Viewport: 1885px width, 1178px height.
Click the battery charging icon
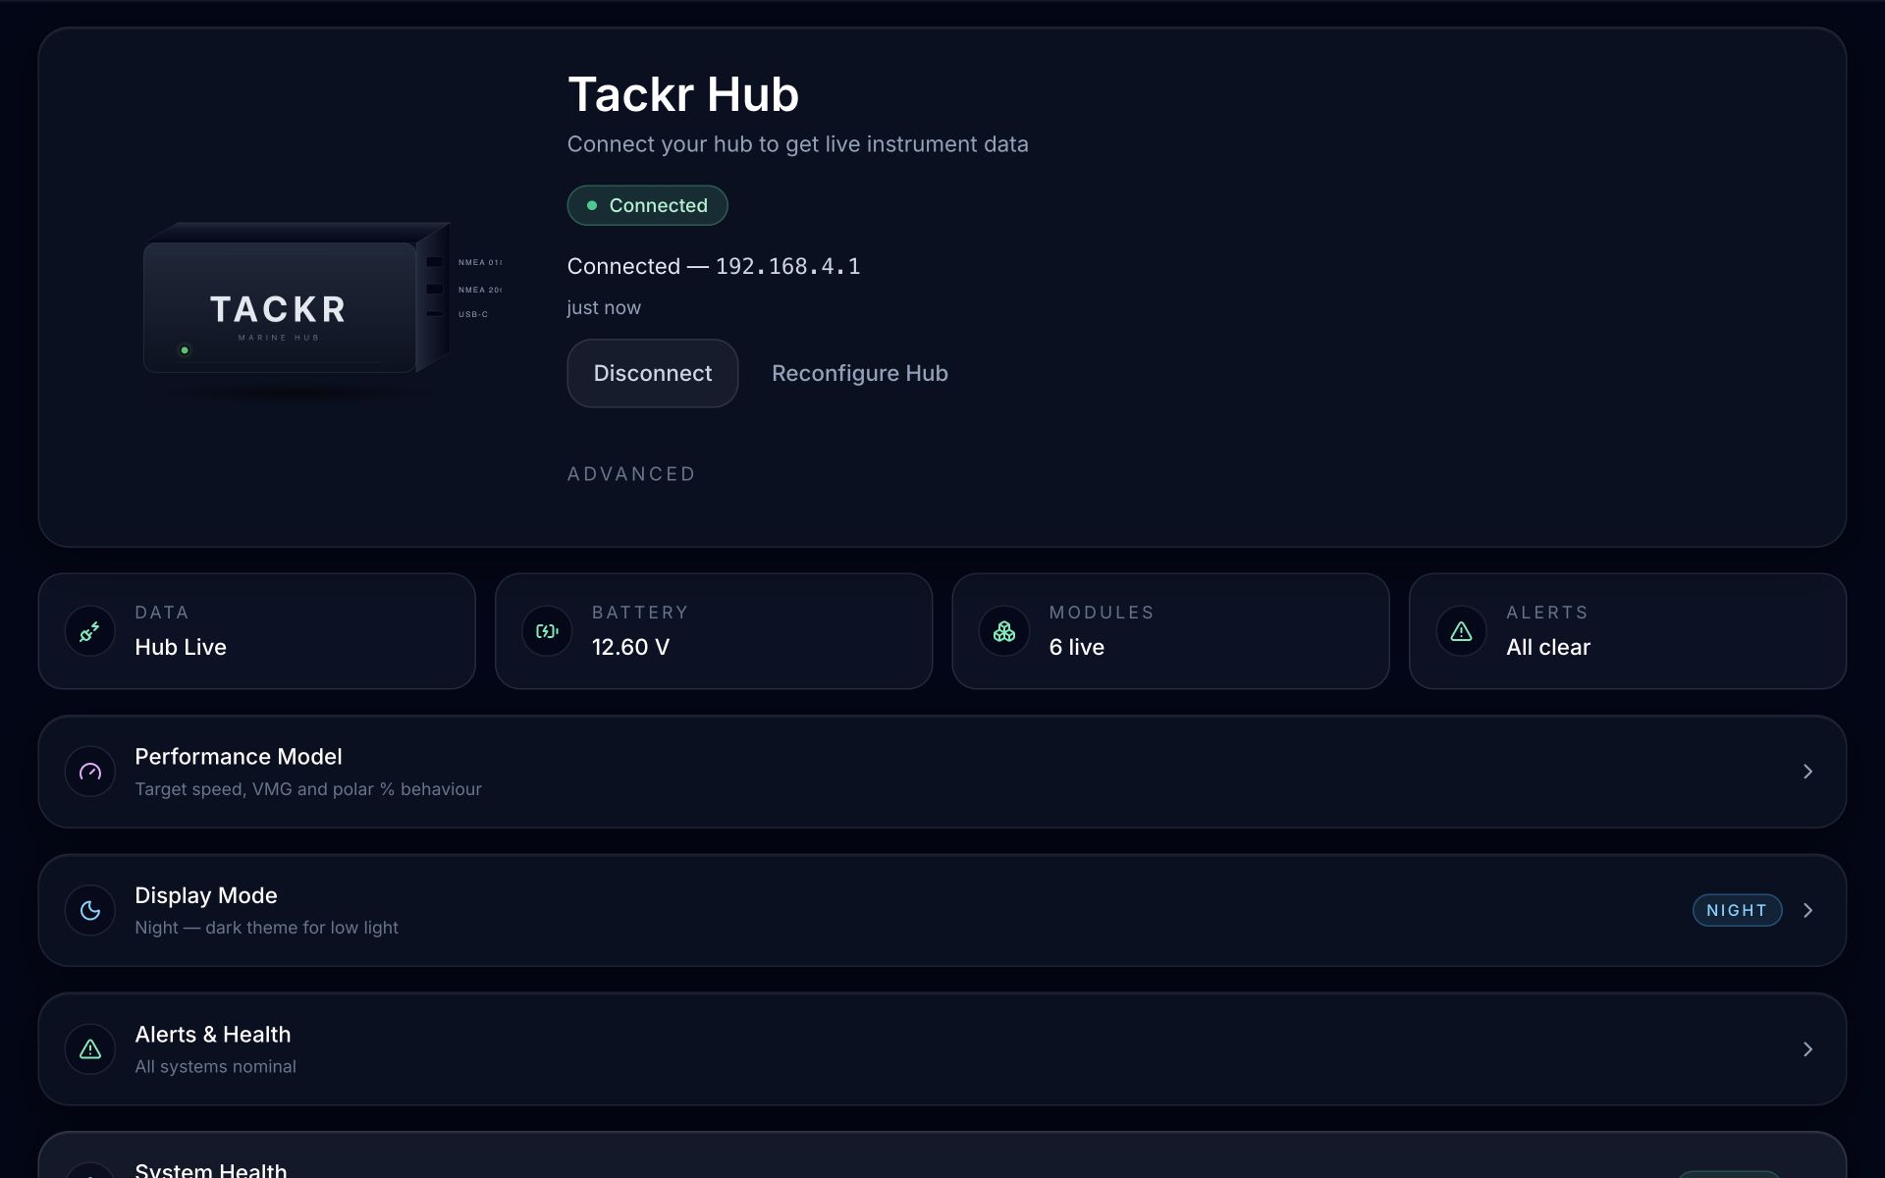(547, 631)
